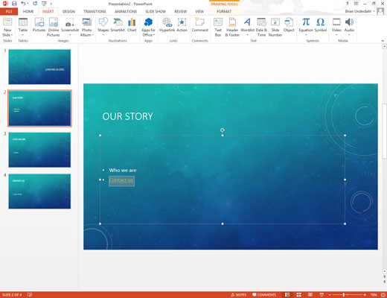The height and width of the screenshot is (298, 387).
Task: Open the Action settings icon
Action: (x=182, y=25)
